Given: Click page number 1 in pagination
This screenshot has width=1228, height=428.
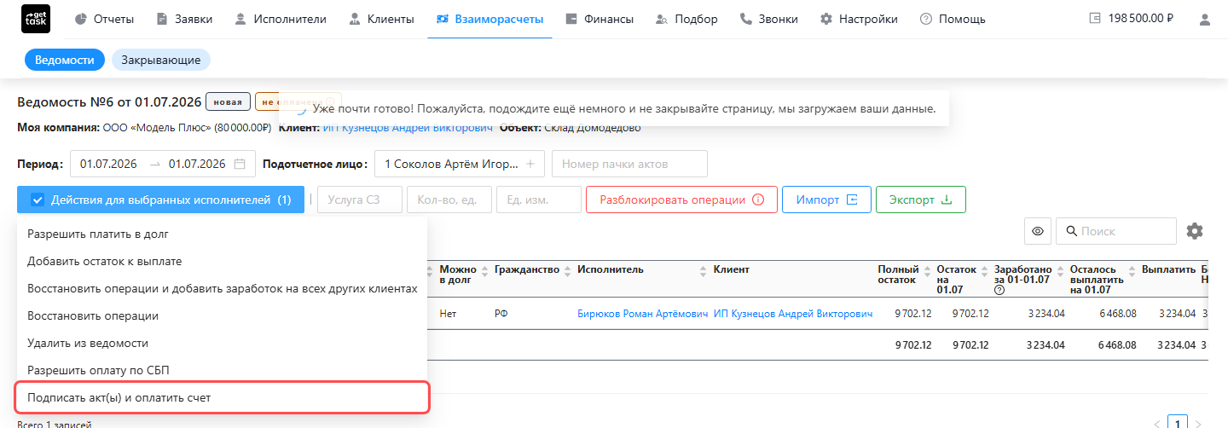Looking at the screenshot, I should 1178,423.
